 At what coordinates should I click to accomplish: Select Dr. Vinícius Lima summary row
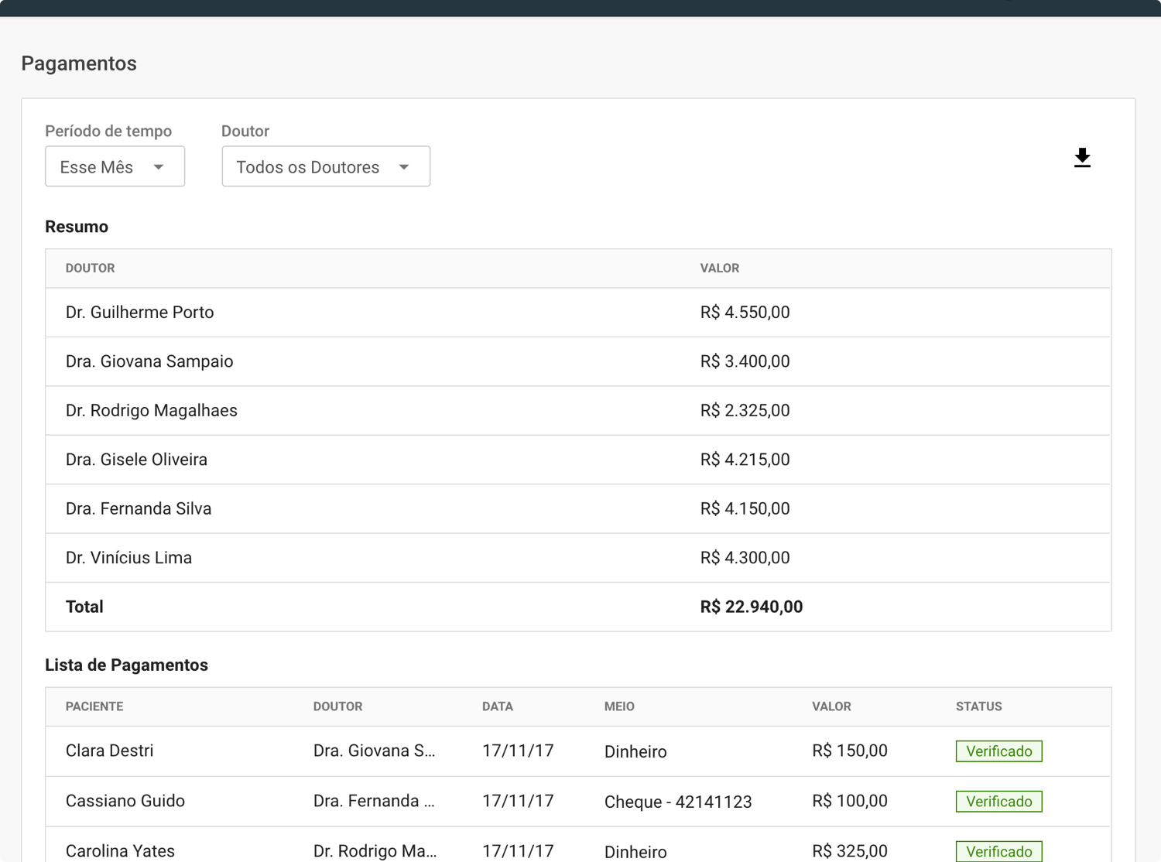(x=578, y=558)
